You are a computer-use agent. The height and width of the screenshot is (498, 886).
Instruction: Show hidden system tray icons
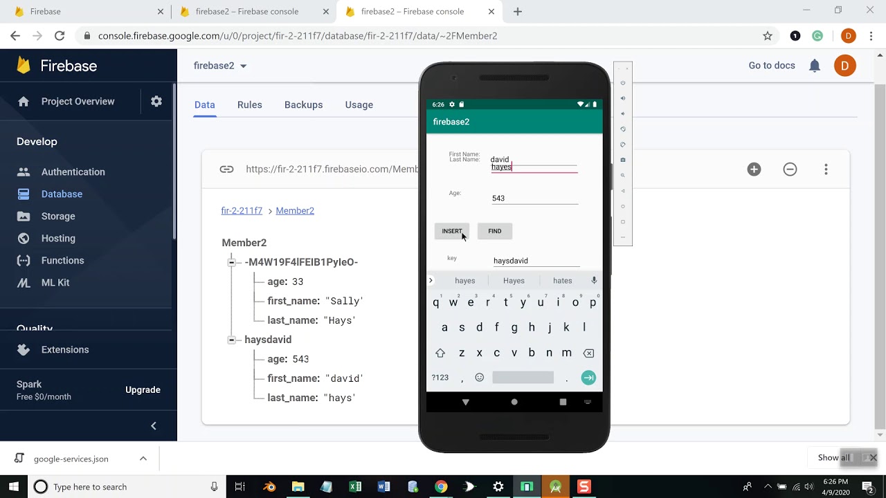767,487
